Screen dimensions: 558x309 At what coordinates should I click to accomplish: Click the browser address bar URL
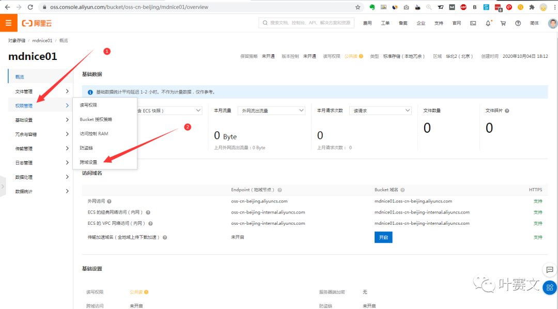pyautogui.click(x=129, y=7)
